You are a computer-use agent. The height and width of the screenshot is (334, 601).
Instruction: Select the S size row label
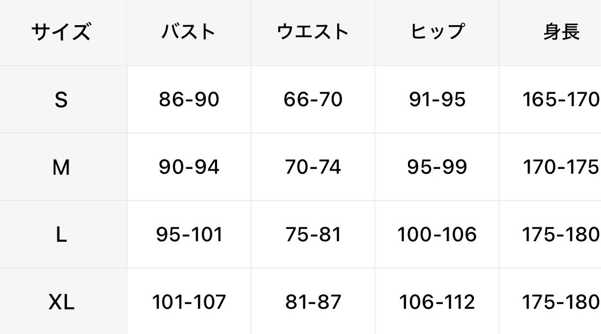pos(61,100)
